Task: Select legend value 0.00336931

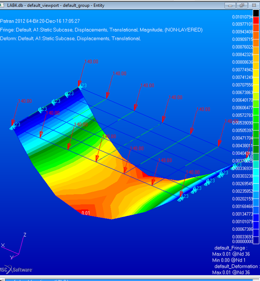Action: point(242,168)
